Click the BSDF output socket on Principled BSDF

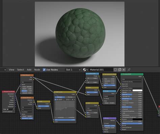[x=143, y=76]
